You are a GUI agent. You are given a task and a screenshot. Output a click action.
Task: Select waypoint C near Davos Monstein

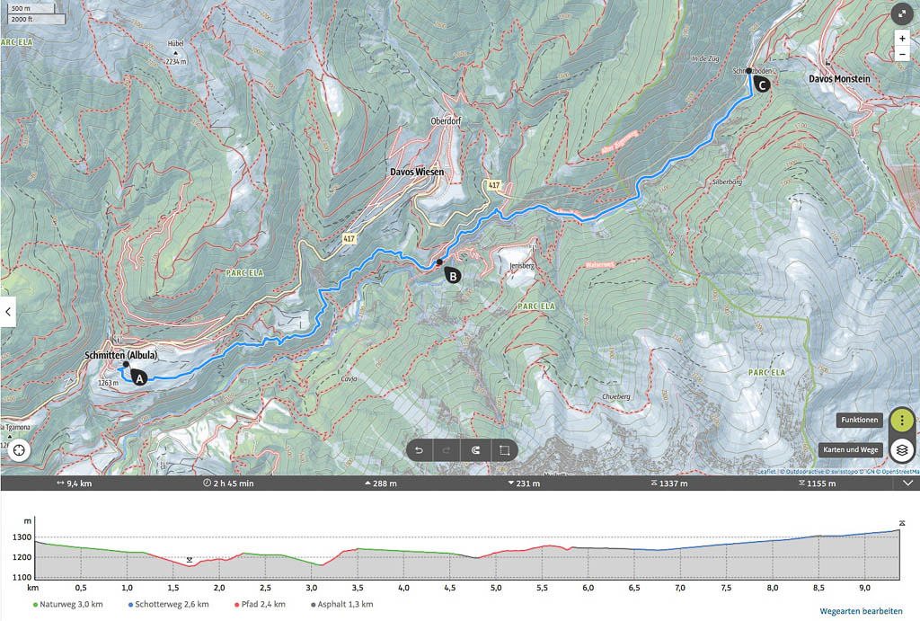pos(762,85)
